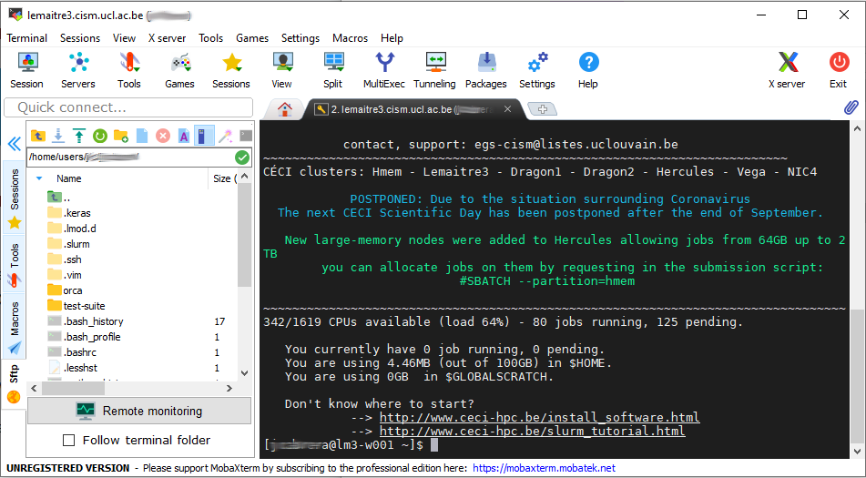Click the Split terminal icon
The height and width of the screenshot is (478, 866).
[333, 69]
